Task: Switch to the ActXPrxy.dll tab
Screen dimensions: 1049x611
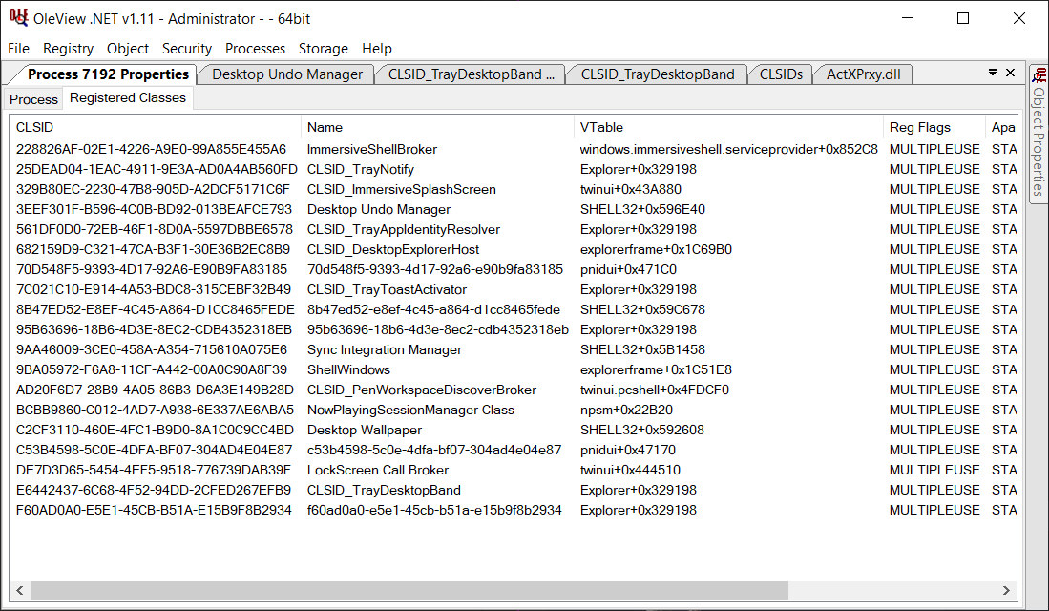Action: 863,74
